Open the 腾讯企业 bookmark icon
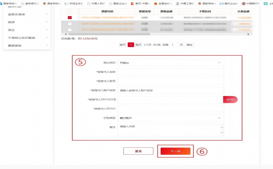 tap(222, 4)
